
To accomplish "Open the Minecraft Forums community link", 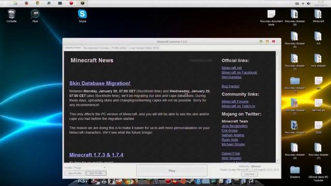I will [x=235, y=102].
